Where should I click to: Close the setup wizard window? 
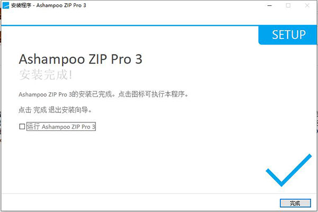[307, 5]
